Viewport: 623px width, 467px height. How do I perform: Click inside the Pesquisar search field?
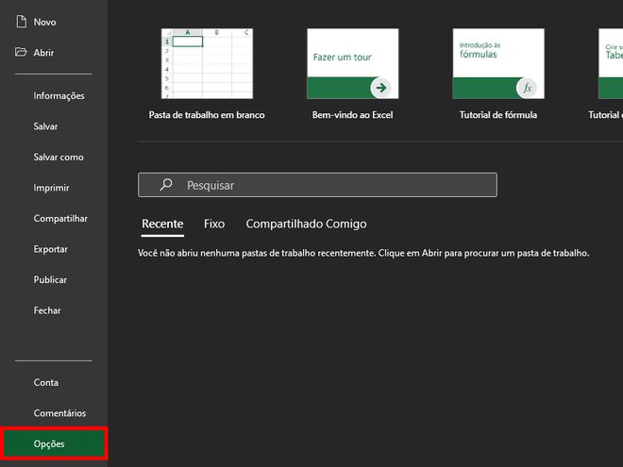317,185
